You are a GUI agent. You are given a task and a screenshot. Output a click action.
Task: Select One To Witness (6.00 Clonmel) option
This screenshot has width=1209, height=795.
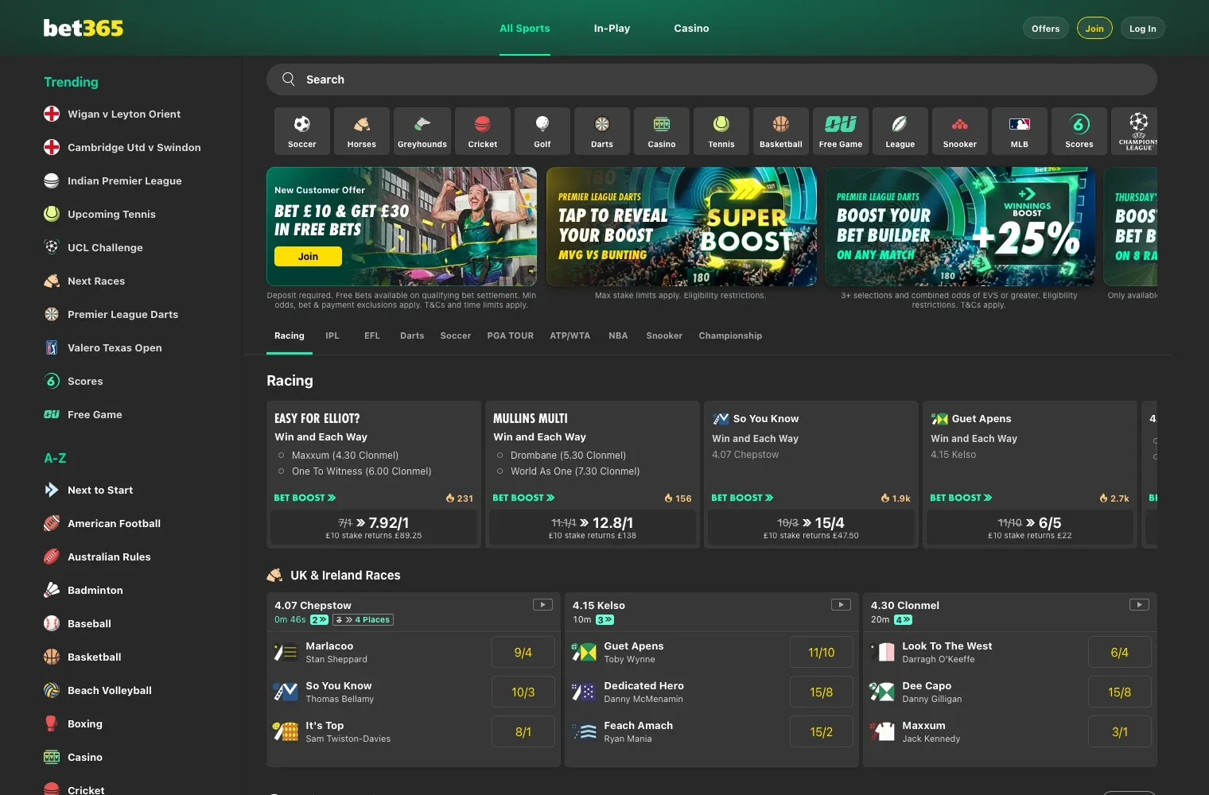(282, 471)
